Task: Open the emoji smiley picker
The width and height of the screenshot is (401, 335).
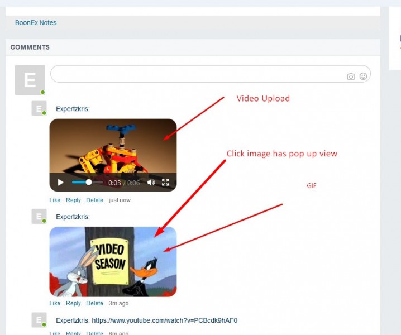Action: (x=363, y=76)
